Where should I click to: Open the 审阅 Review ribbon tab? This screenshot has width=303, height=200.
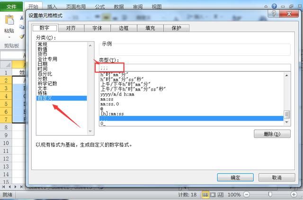click(x=138, y=7)
